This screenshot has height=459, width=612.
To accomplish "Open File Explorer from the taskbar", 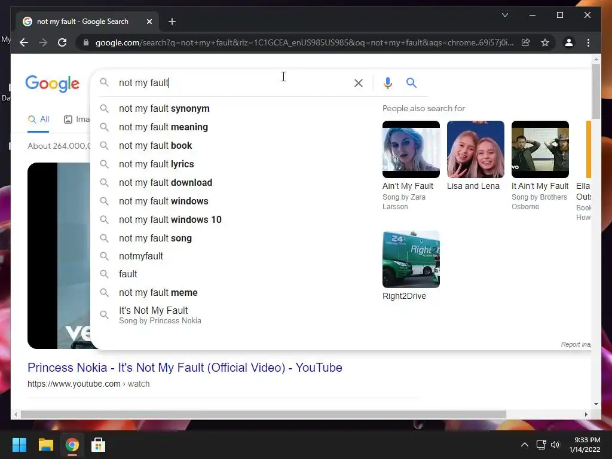I will pyautogui.click(x=45, y=445).
